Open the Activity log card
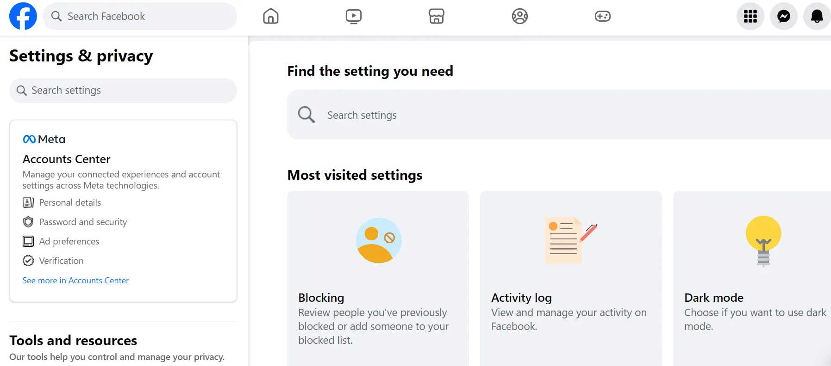The width and height of the screenshot is (831, 366). click(x=571, y=277)
